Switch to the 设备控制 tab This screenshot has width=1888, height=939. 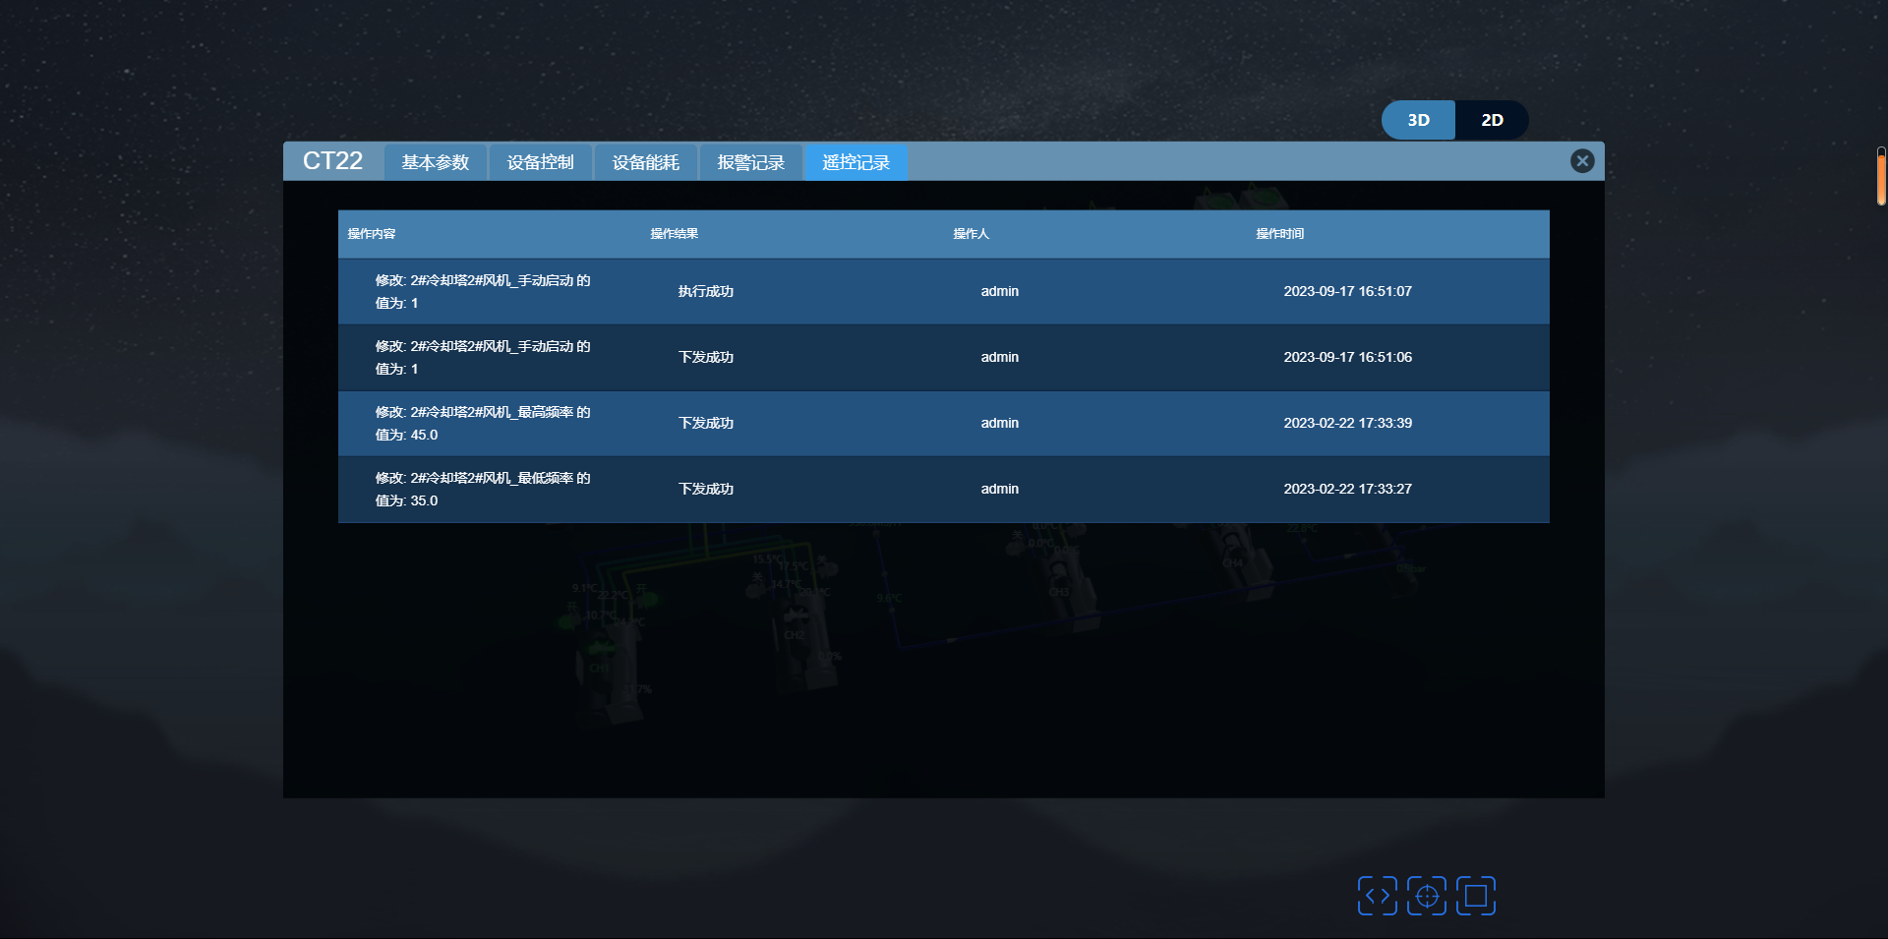coord(540,162)
